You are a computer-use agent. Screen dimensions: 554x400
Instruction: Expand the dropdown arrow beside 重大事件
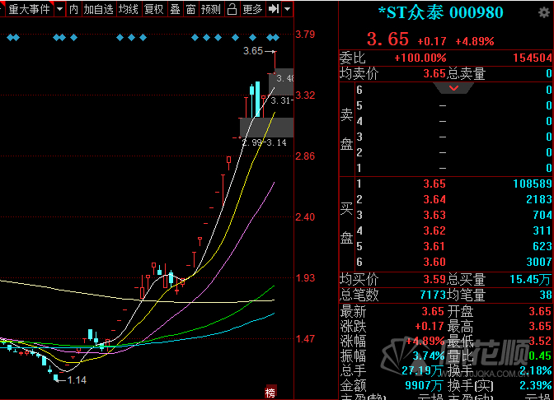(59, 9)
